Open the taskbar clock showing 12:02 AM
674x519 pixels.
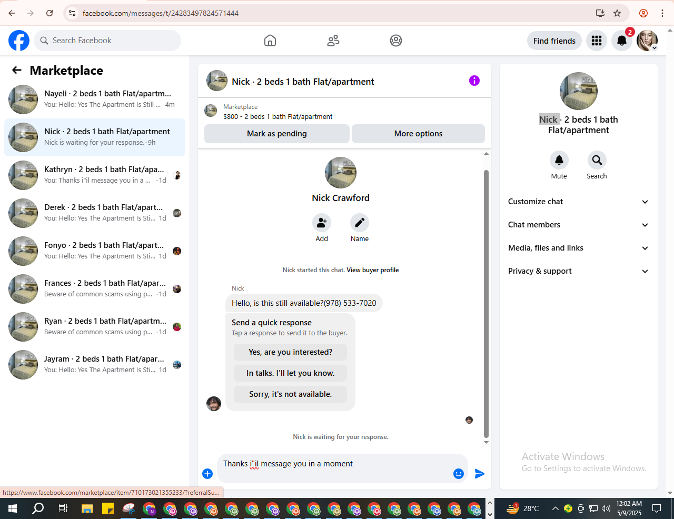(x=629, y=508)
